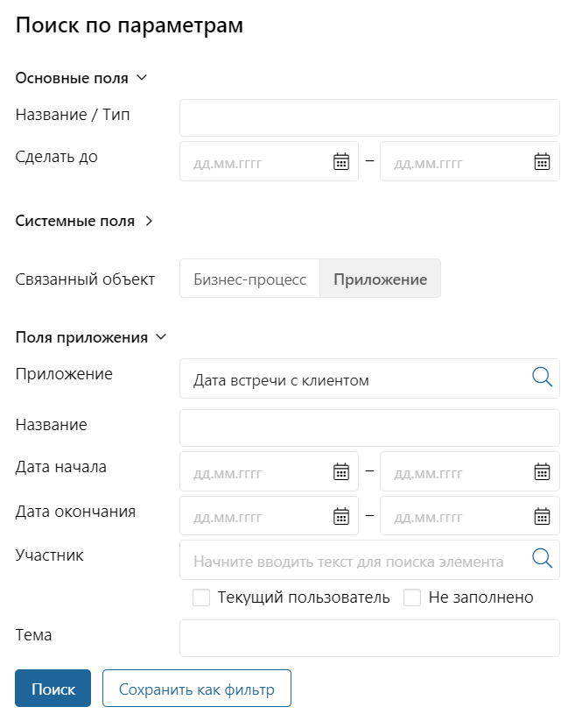Open calendar for 'Дата окончания' end date
This screenshot has height=721, width=575.
[542, 516]
